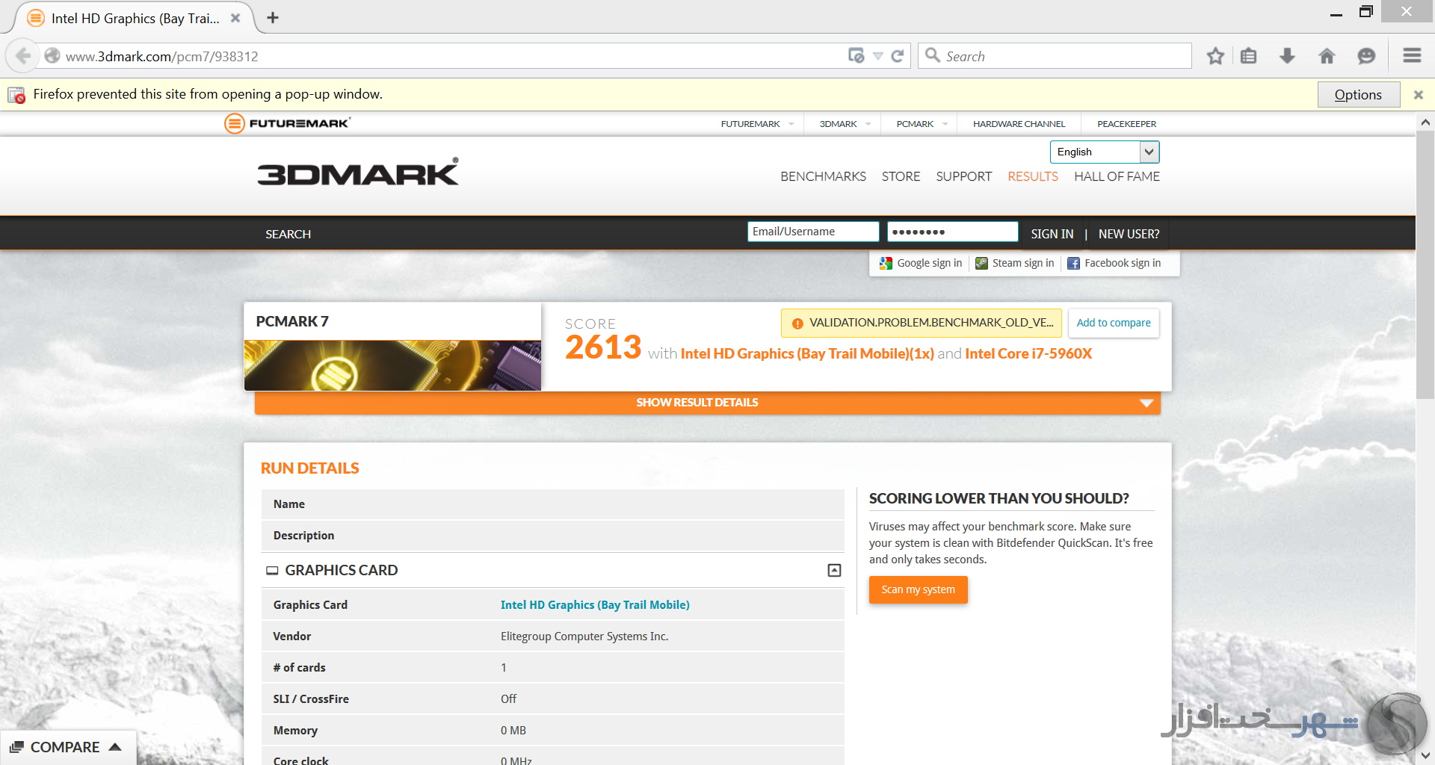Sign in with Facebook
This screenshot has width=1435, height=765.
(1114, 263)
